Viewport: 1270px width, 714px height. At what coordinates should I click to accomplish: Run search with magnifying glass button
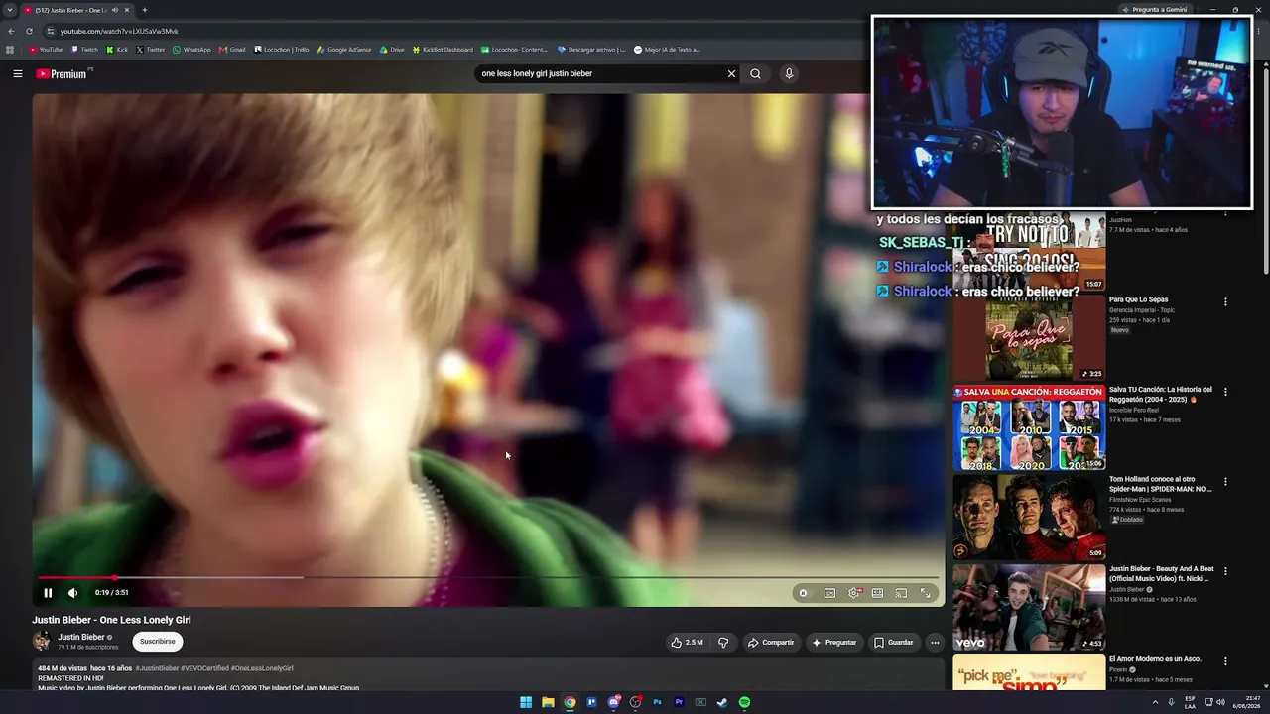pyautogui.click(x=755, y=73)
